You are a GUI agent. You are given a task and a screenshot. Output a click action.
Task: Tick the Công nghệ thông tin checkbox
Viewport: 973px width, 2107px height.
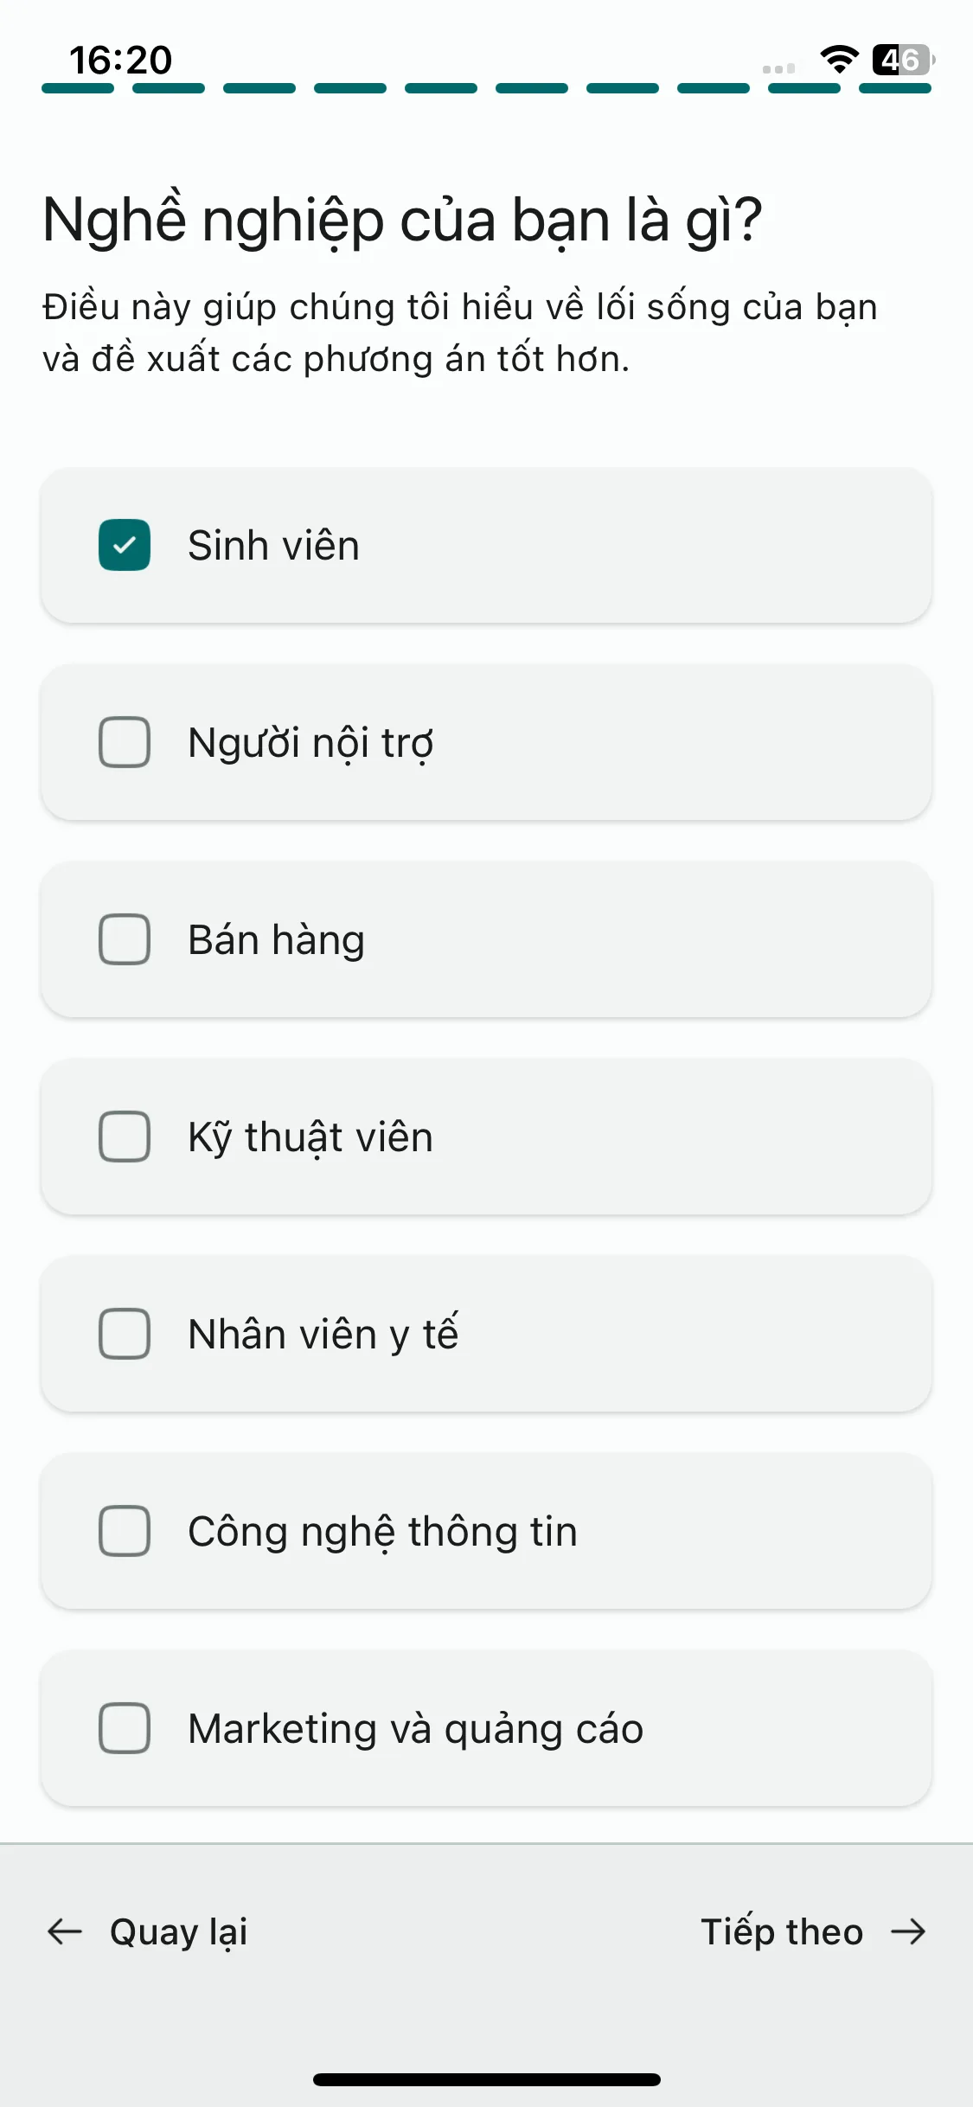click(125, 1531)
